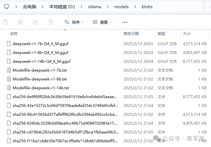Expand chevron after models in breadcrumb

pos(135,7)
